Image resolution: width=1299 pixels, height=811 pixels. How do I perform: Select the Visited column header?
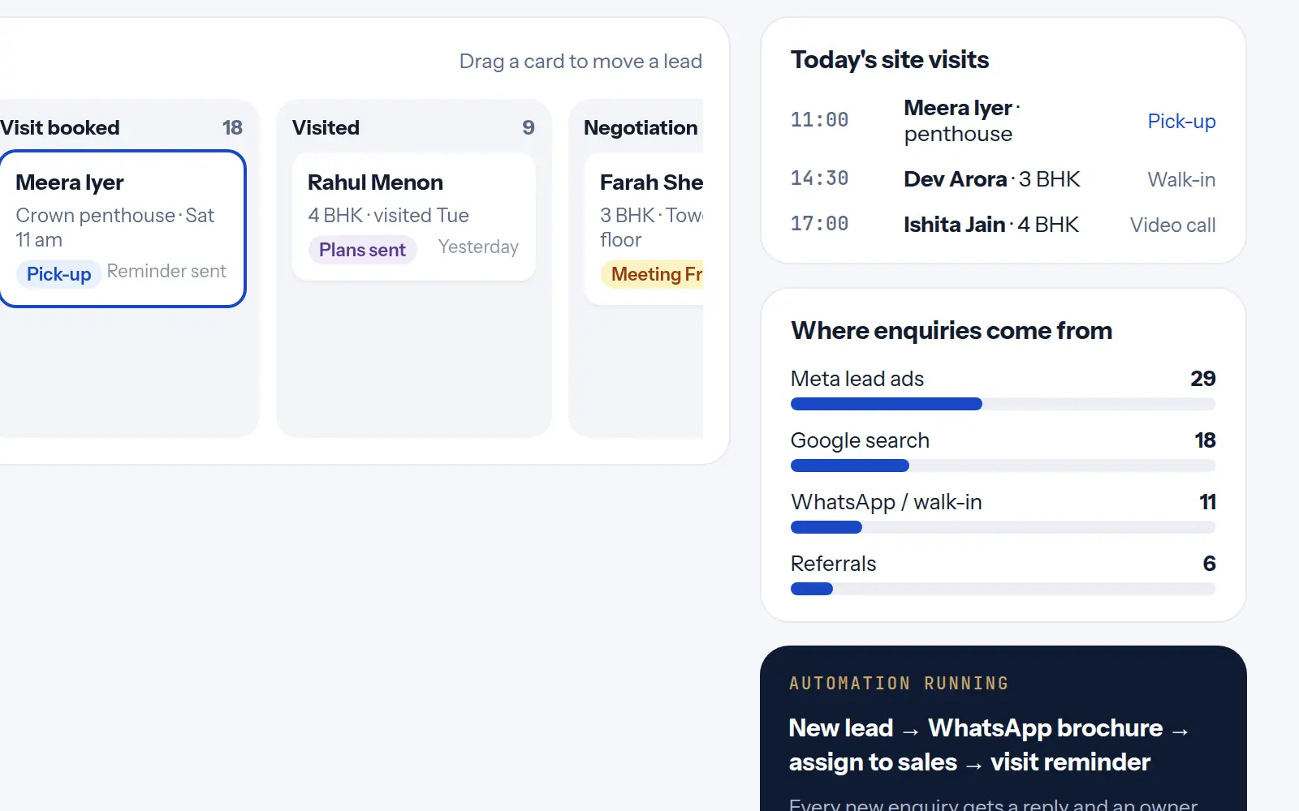(x=414, y=127)
